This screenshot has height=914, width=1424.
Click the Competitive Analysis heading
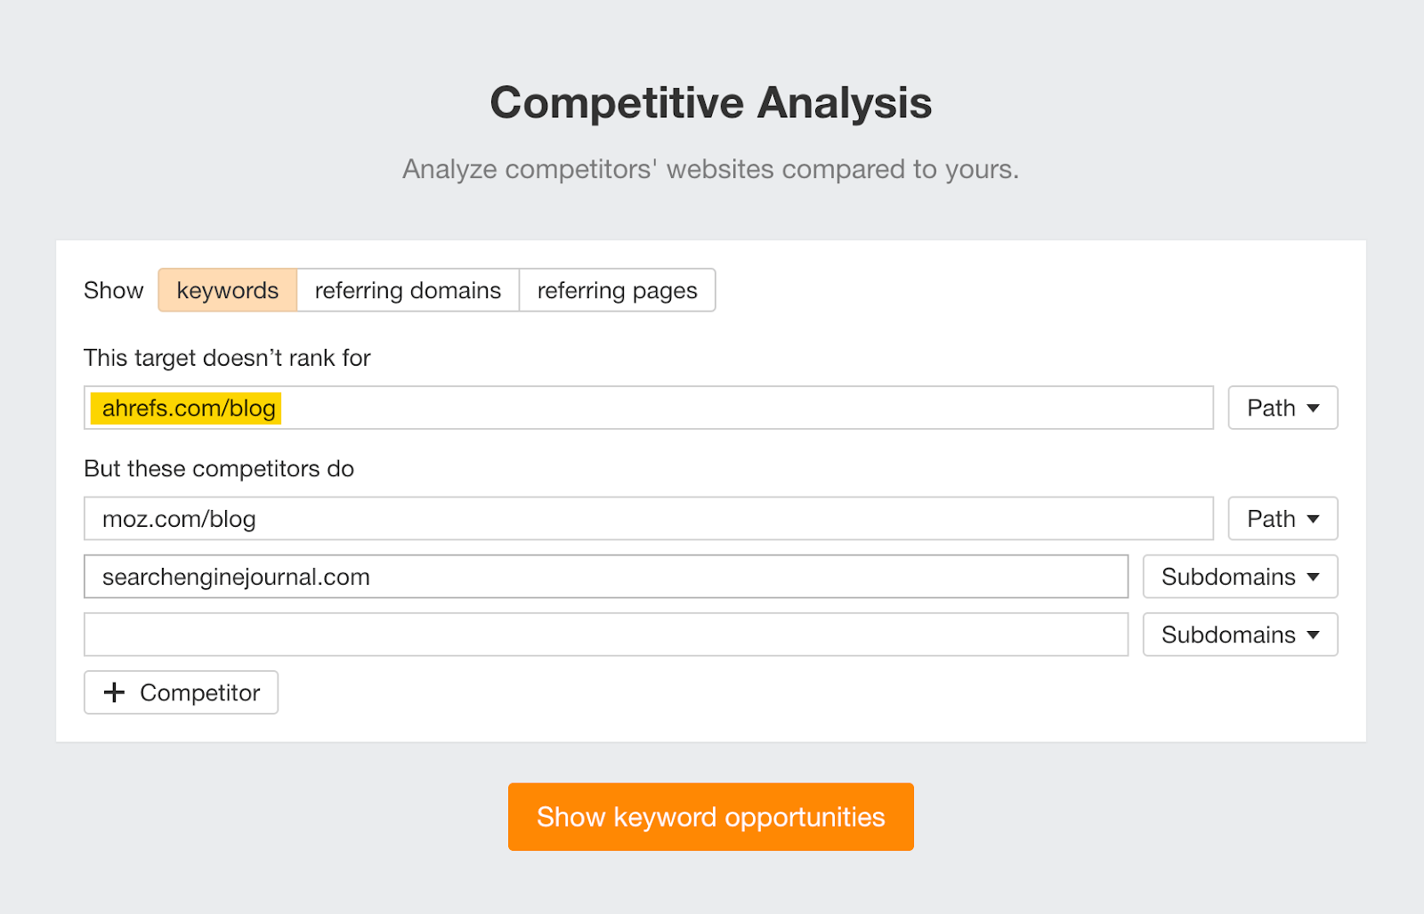(710, 101)
